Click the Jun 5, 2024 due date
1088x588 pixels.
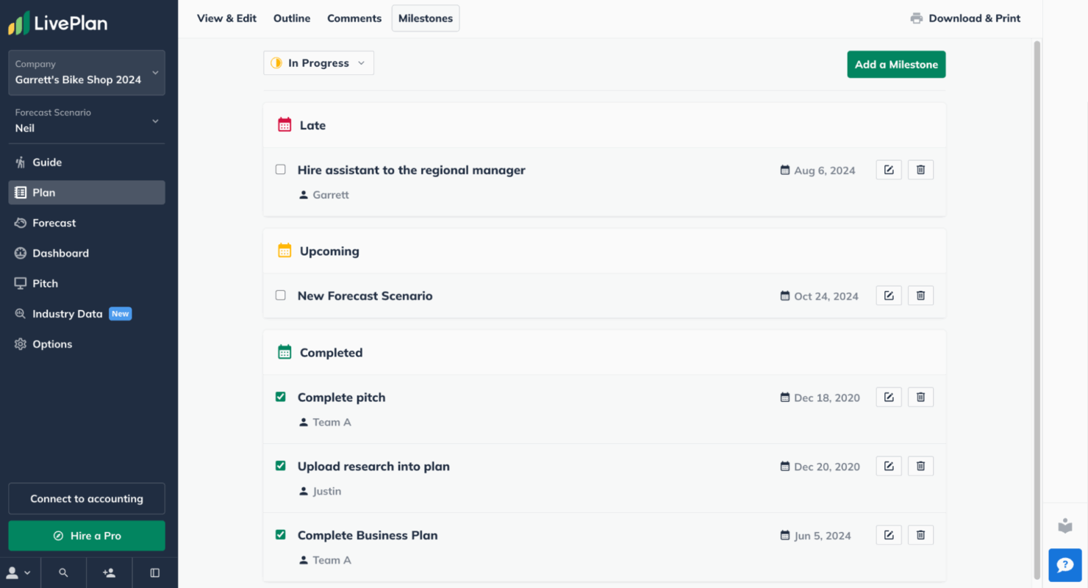(823, 536)
